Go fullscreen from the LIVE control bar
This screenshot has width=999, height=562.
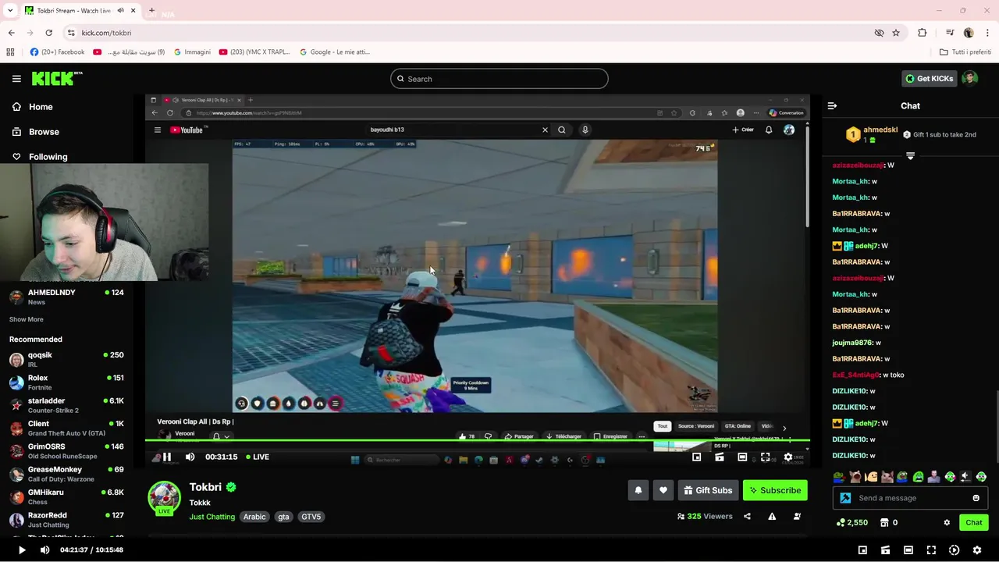[765, 457]
